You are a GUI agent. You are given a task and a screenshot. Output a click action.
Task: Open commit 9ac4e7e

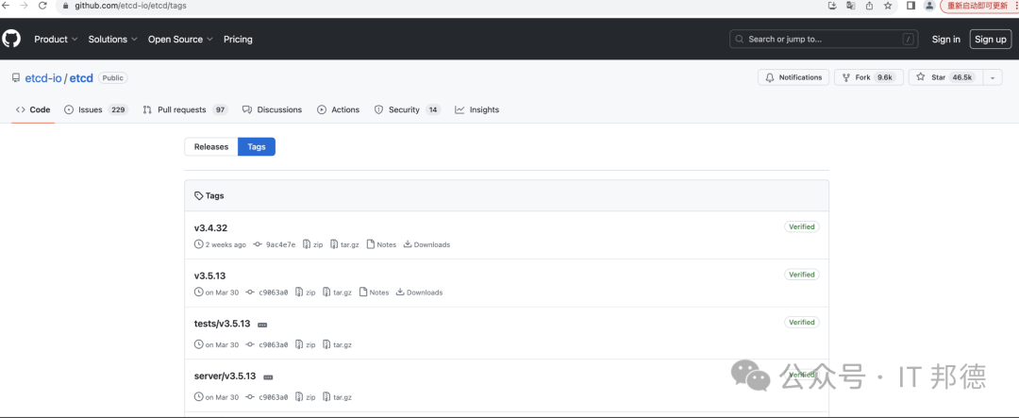pyautogui.click(x=275, y=245)
